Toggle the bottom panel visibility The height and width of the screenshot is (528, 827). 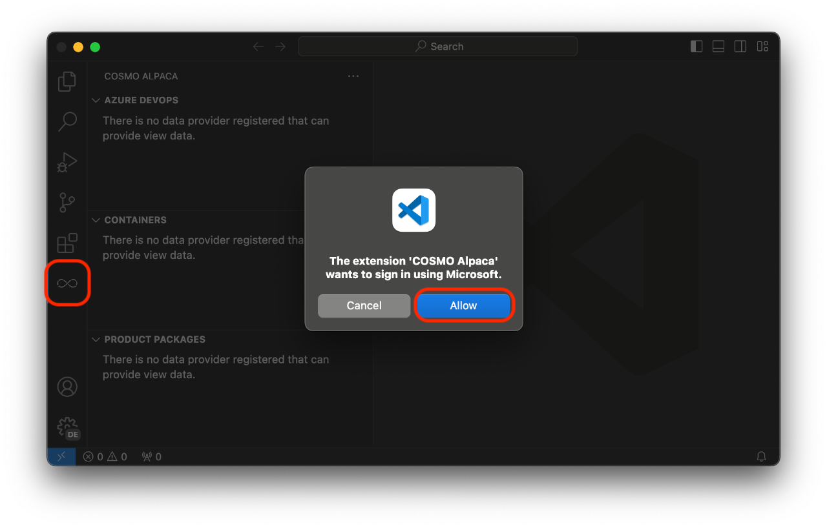[718, 46]
